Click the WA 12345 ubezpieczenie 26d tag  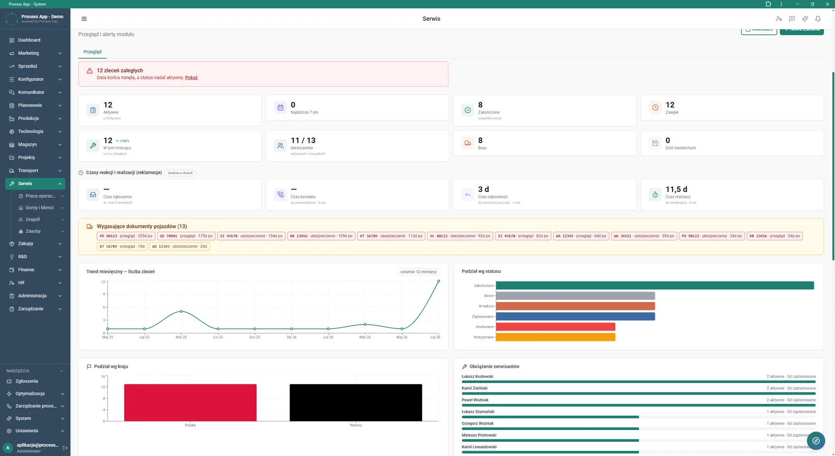(180, 246)
